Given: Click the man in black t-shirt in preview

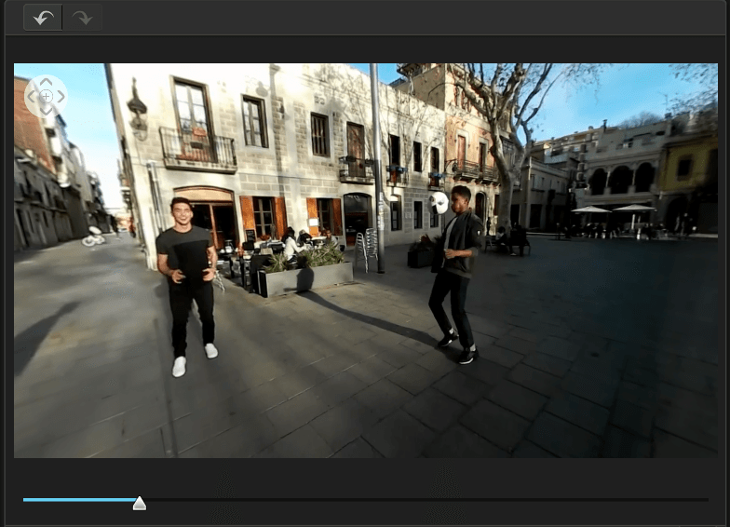Looking at the screenshot, I should [187, 287].
